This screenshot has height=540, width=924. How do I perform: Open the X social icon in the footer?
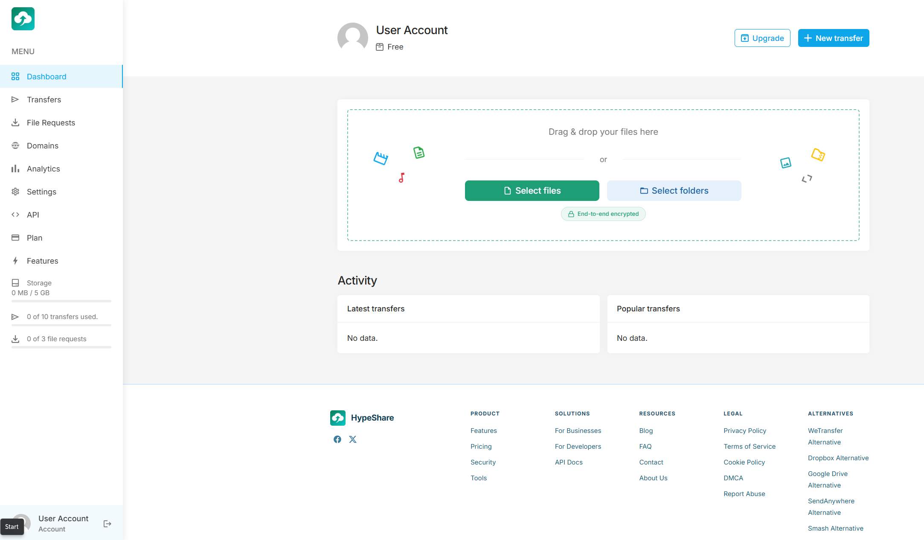pos(353,439)
